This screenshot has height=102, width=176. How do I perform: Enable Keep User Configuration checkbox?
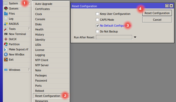97,14
